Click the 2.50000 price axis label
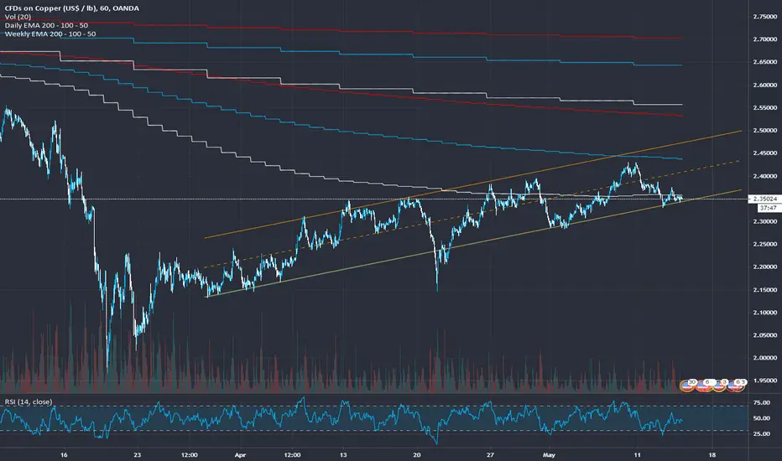 [x=765, y=131]
